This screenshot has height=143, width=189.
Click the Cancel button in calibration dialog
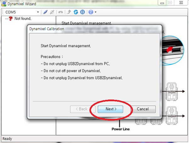pos(143,109)
